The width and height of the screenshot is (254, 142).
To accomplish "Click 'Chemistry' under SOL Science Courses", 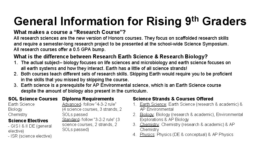I will (18, 114).
